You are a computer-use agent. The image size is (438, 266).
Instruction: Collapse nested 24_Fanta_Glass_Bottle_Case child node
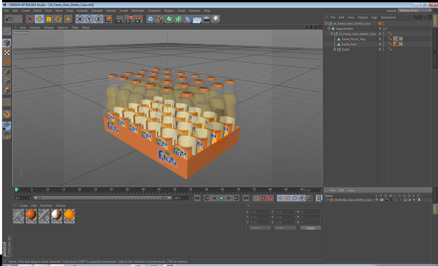tap(332, 34)
